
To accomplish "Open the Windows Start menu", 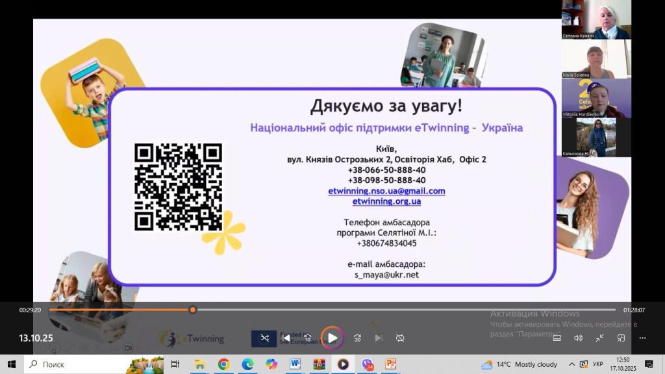I will click(x=11, y=364).
